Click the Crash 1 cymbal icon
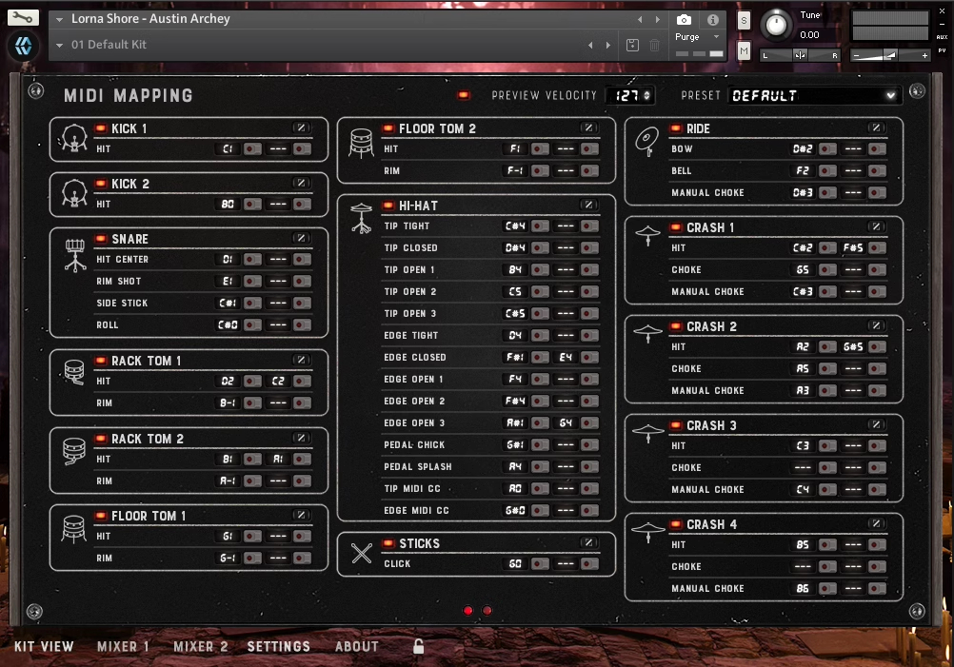The height and width of the screenshot is (667, 954). pos(647,235)
